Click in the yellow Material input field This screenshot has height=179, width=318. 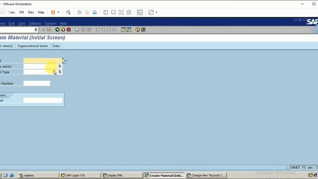click(43, 61)
